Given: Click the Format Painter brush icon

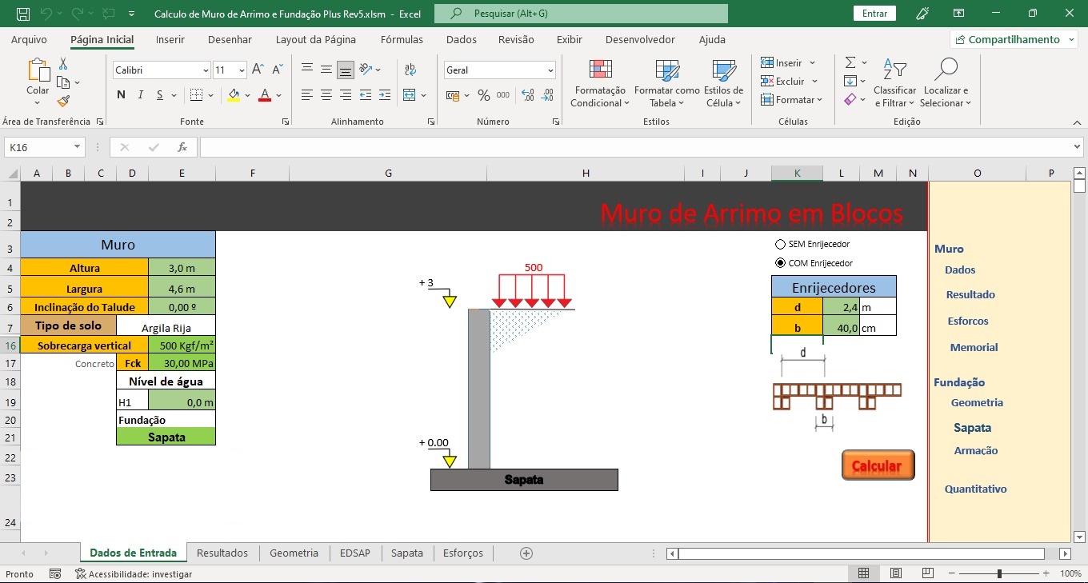Looking at the screenshot, I should (x=63, y=101).
